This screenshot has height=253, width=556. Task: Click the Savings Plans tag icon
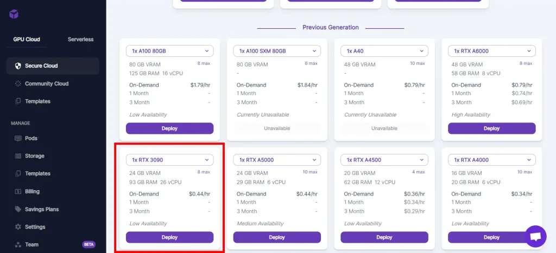(x=18, y=209)
